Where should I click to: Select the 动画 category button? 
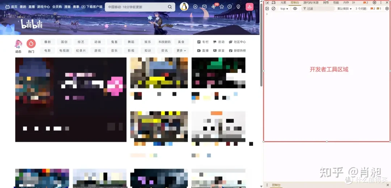click(97, 42)
